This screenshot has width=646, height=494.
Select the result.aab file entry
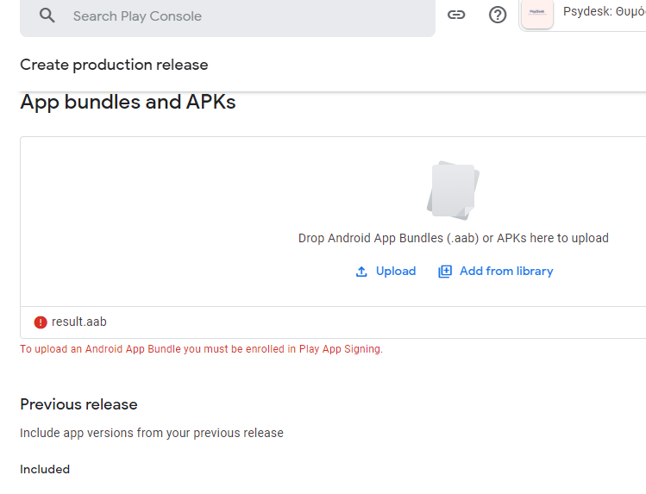[x=79, y=322]
